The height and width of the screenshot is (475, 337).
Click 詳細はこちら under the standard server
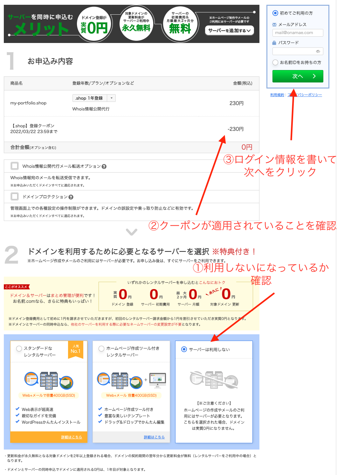[x=72, y=437]
